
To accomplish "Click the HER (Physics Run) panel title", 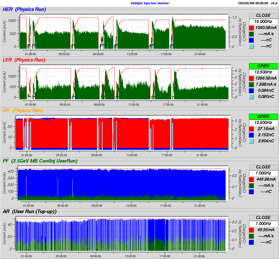I will click(x=24, y=10).
